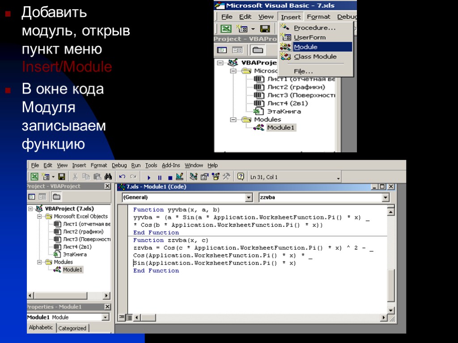Run the macro with play icon
Viewport: 458px width, 343px height.
(149, 177)
